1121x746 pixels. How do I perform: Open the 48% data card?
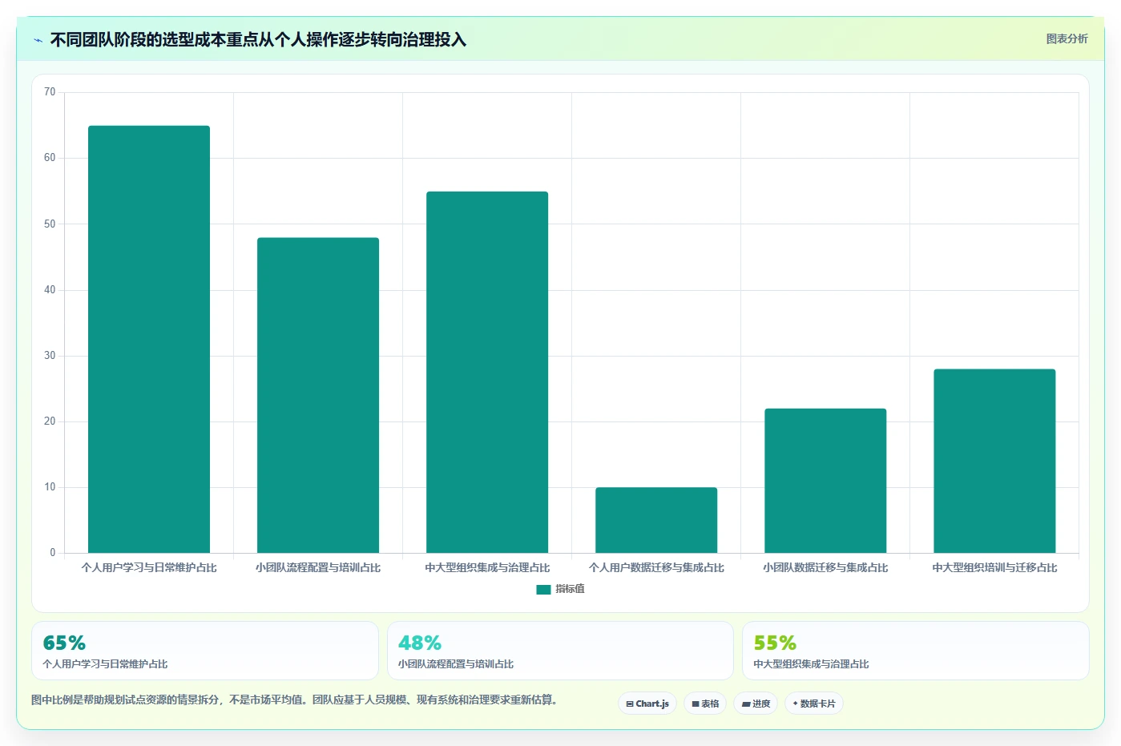[x=560, y=651]
